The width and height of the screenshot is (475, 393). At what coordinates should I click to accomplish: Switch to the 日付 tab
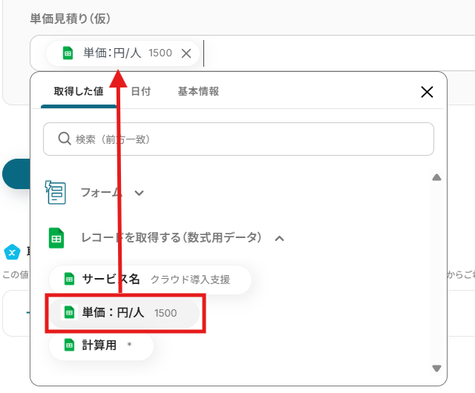point(141,91)
